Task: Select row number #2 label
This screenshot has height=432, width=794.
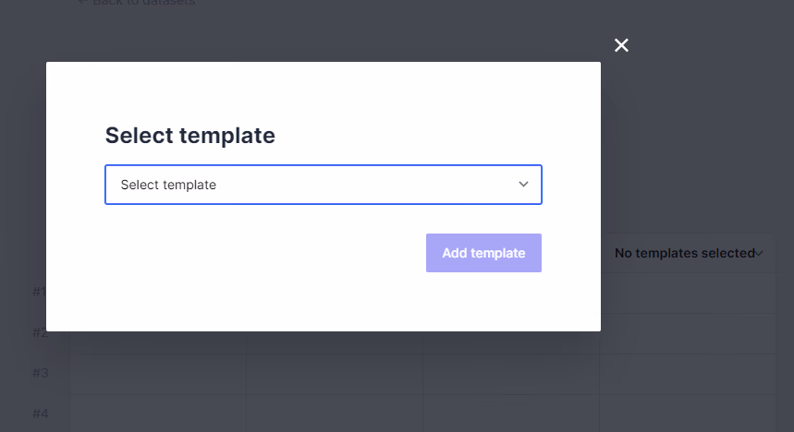Action: [40, 333]
